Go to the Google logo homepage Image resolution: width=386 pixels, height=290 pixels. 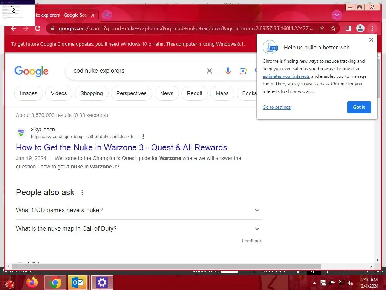point(31,71)
